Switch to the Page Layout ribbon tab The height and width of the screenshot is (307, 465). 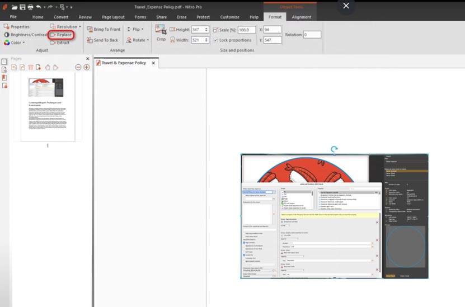tap(113, 17)
